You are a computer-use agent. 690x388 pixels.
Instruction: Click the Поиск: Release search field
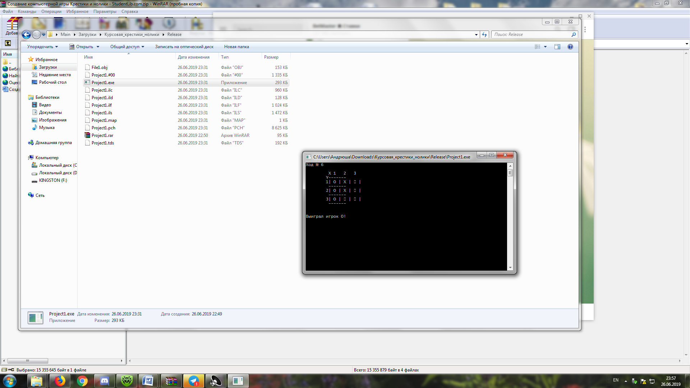point(532,34)
